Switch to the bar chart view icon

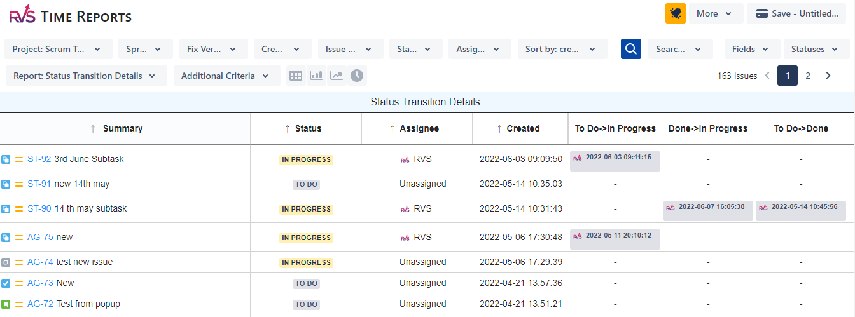point(316,76)
